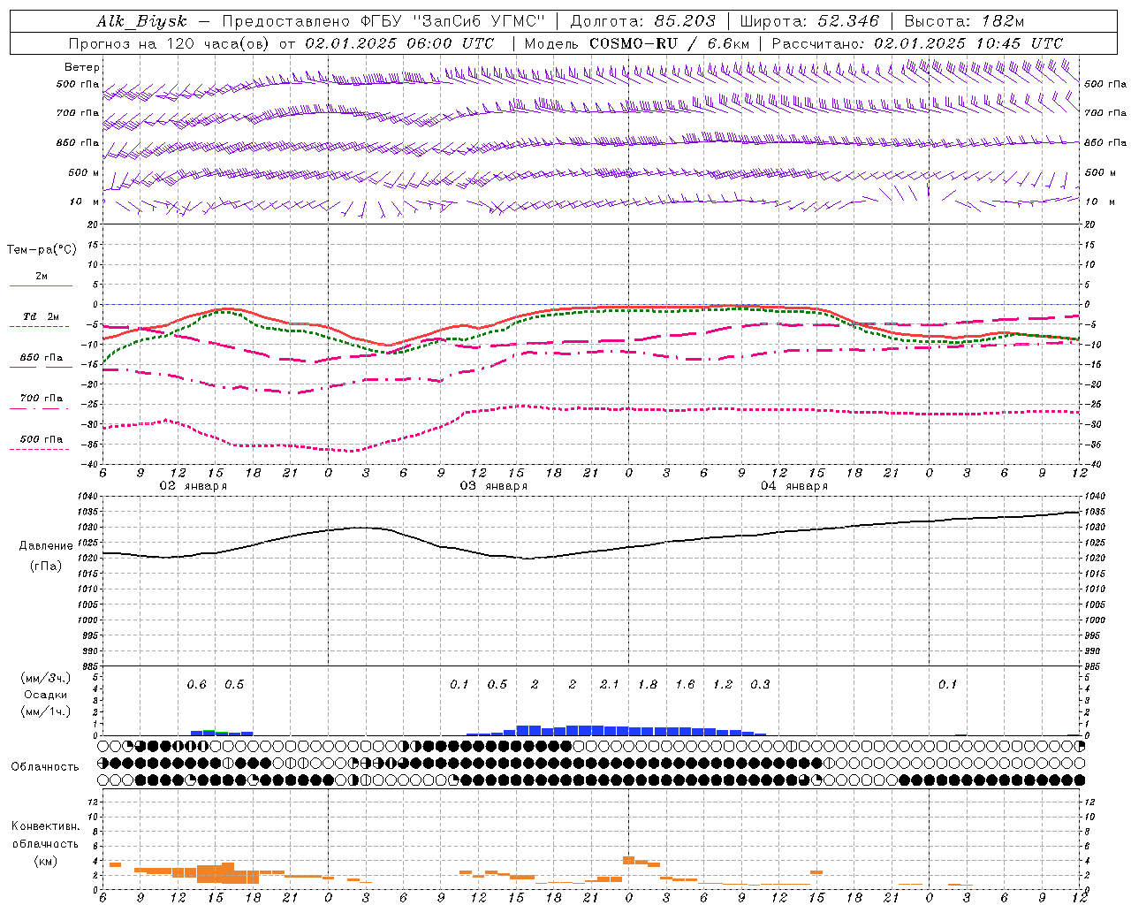Click the precipitation value '1.8'

648,685
